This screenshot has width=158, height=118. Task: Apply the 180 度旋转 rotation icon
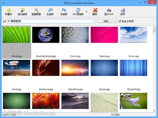78,10
